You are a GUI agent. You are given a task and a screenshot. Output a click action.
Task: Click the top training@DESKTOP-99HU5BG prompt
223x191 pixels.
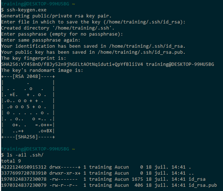(x=35, y=4)
